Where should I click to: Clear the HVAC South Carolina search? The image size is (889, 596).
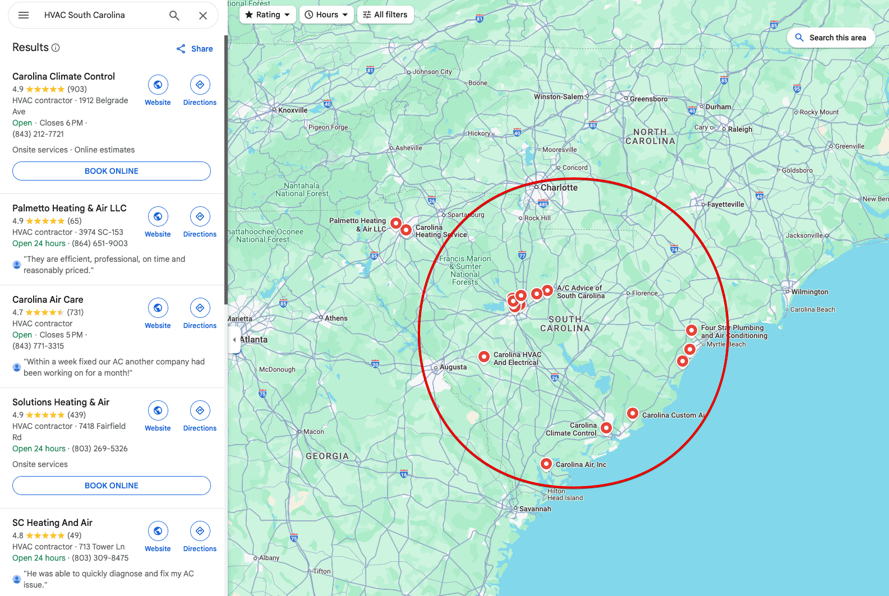click(203, 16)
